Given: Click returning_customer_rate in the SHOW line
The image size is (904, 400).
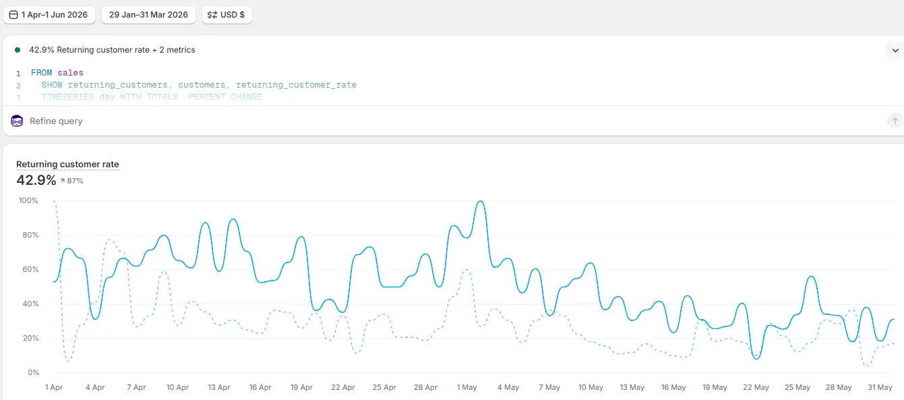Looking at the screenshot, I should tap(296, 85).
